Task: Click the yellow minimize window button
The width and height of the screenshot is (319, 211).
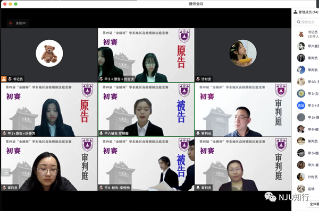Action: (x=10, y=4)
